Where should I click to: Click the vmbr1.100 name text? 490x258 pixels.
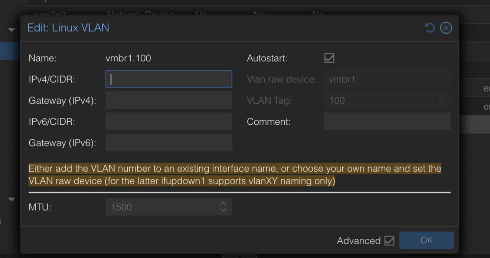[x=128, y=58]
